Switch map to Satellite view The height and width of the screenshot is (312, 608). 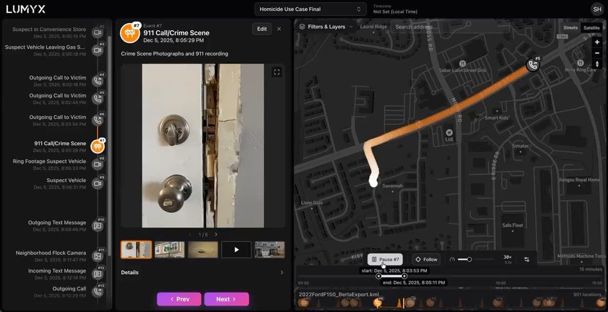[591, 28]
